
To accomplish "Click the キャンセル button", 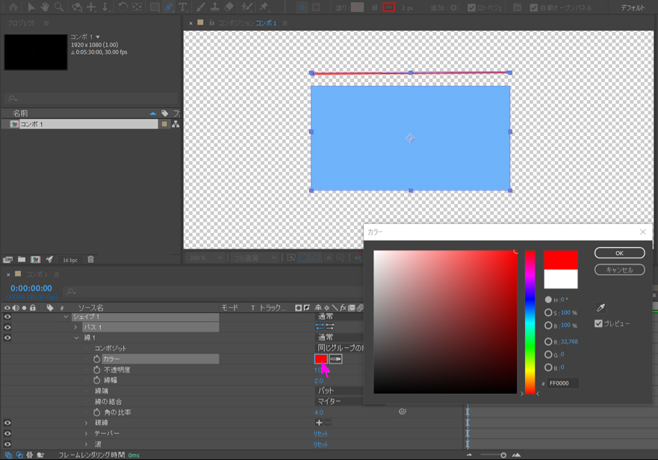I will click(x=618, y=270).
